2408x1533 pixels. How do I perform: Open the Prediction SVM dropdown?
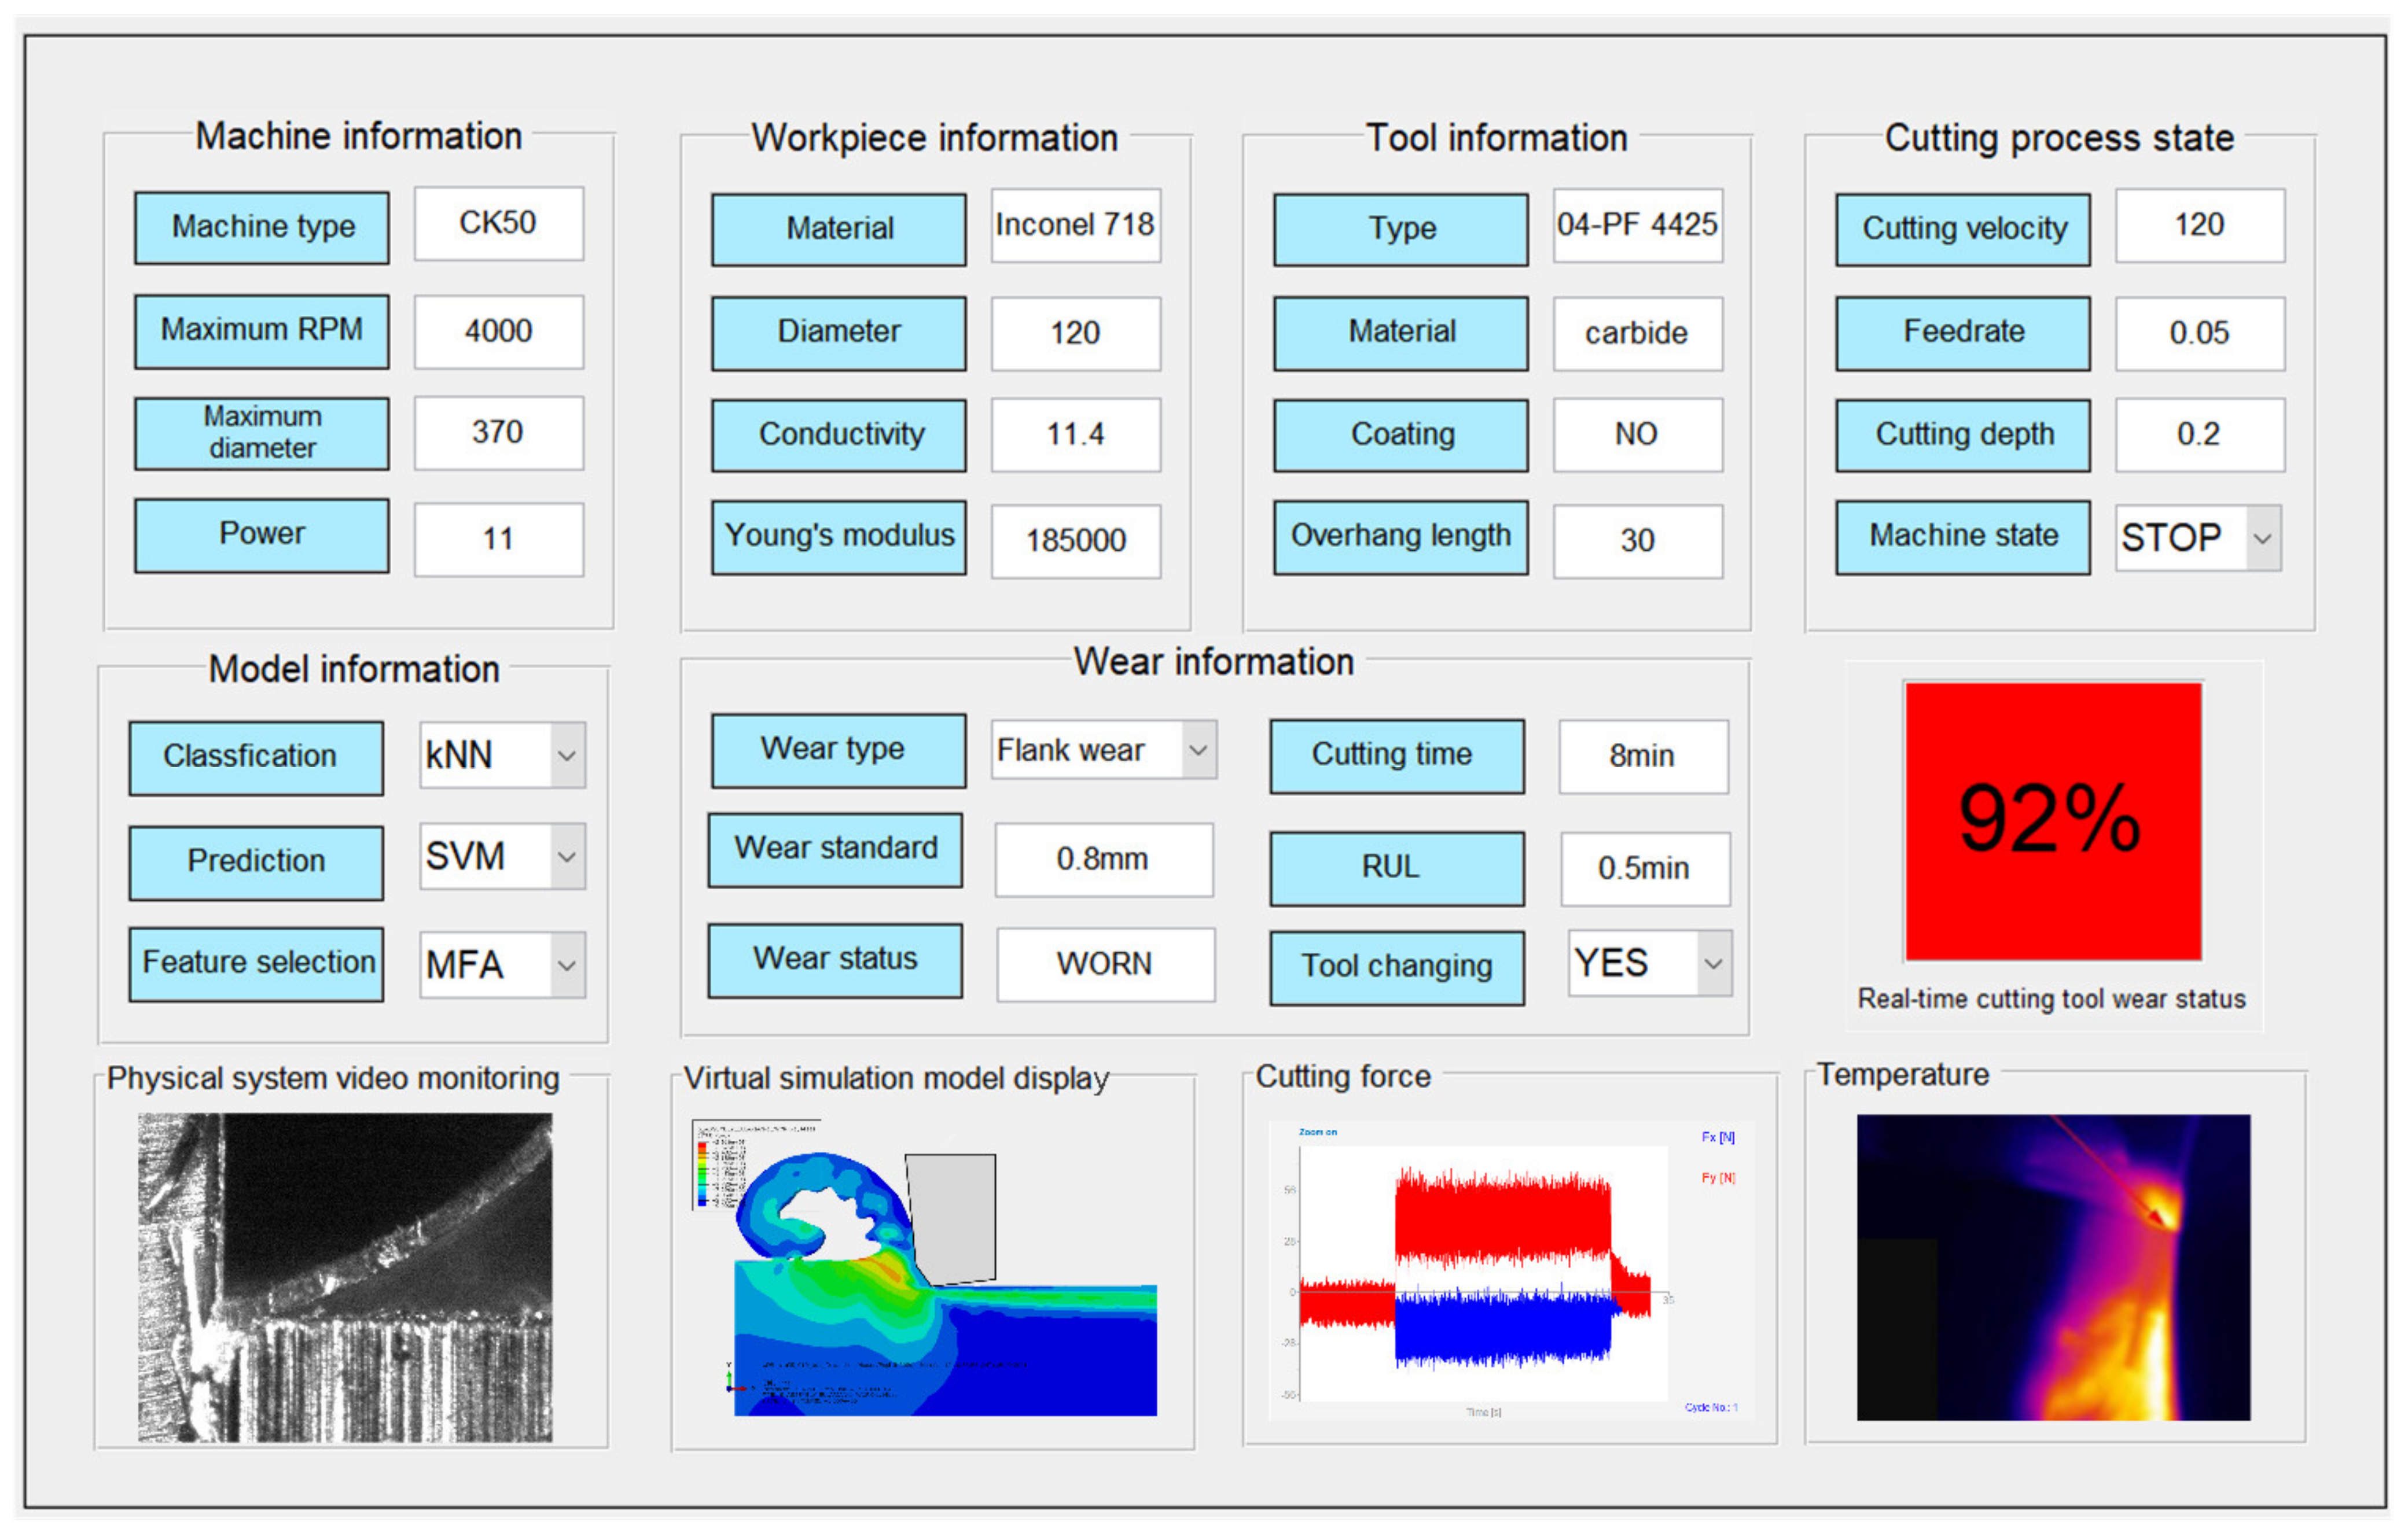[x=566, y=856]
